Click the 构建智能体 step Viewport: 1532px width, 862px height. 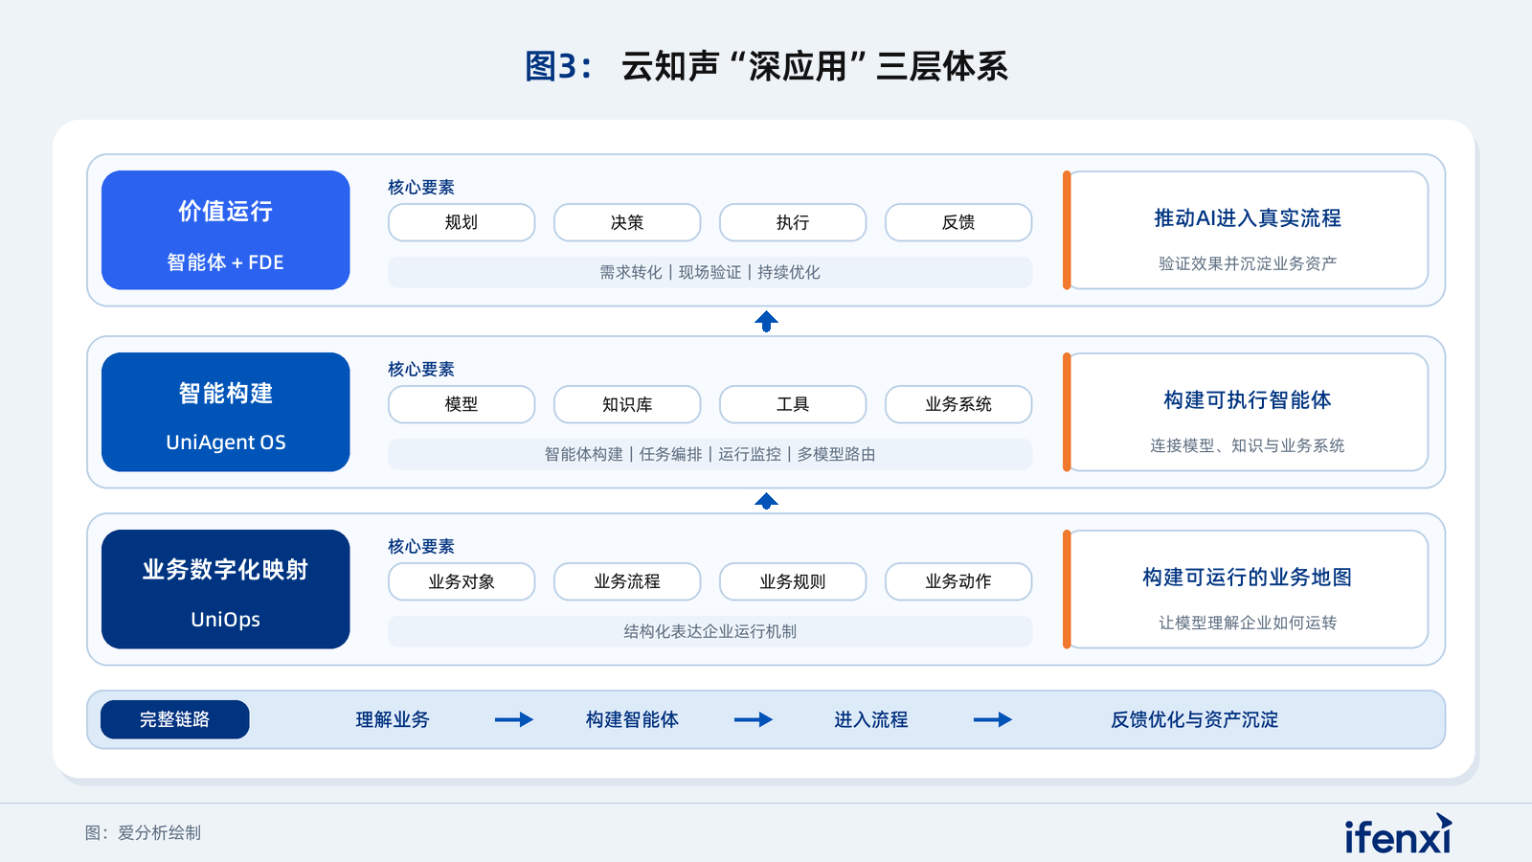[632, 719]
